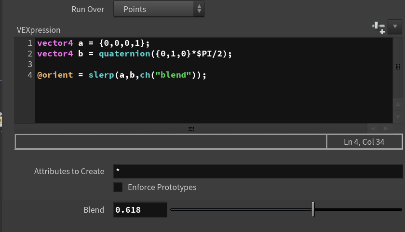This screenshot has width=405, height=232.
Task: Click the Ln 4, Col 34 status
Action: [364, 142]
